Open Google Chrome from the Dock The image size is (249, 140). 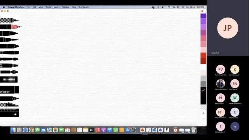pos(31,130)
